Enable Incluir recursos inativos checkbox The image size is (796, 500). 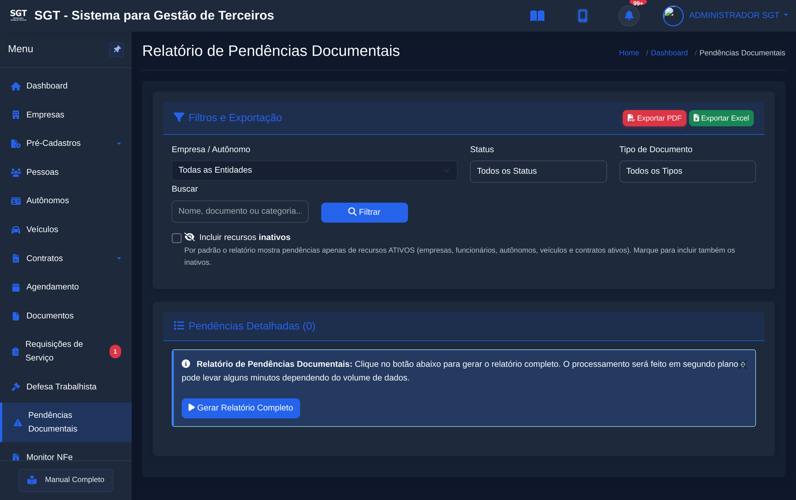(176, 238)
